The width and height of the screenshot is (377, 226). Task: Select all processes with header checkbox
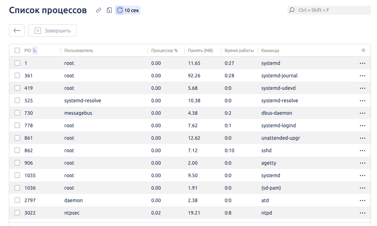coord(17,51)
